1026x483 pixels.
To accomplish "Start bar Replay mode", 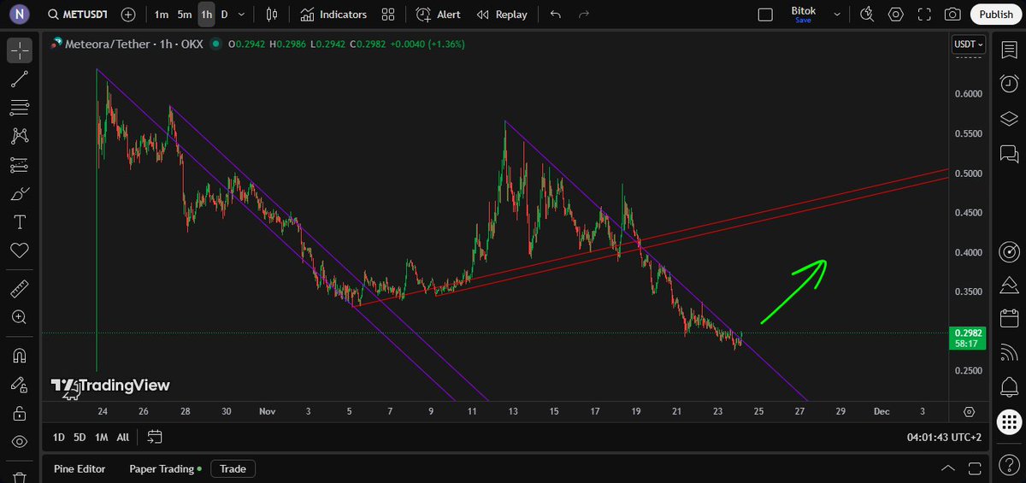I will [x=502, y=15].
